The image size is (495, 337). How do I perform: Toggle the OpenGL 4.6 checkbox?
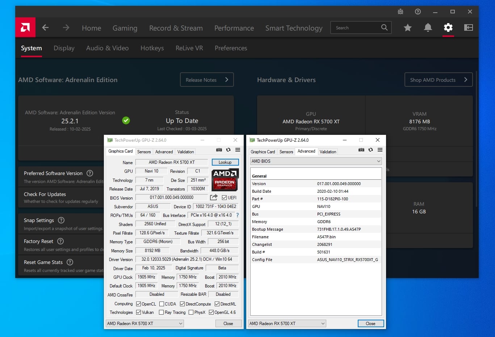point(211,312)
